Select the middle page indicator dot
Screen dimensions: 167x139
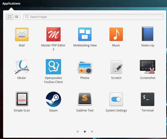coord(85,132)
